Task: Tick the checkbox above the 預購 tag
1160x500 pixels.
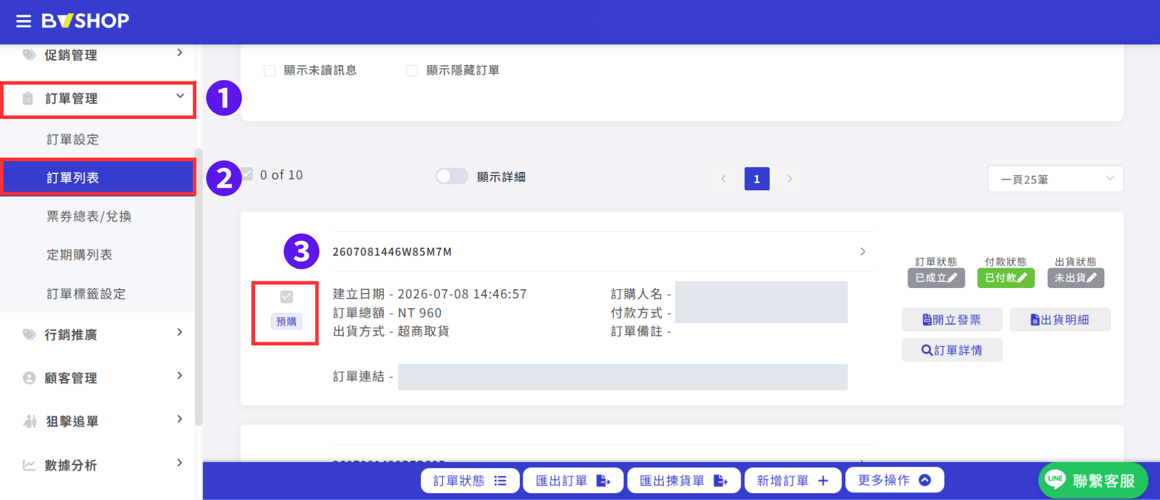Action: tap(287, 296)
